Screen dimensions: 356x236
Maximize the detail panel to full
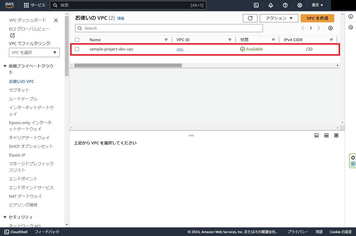(336, 135)
